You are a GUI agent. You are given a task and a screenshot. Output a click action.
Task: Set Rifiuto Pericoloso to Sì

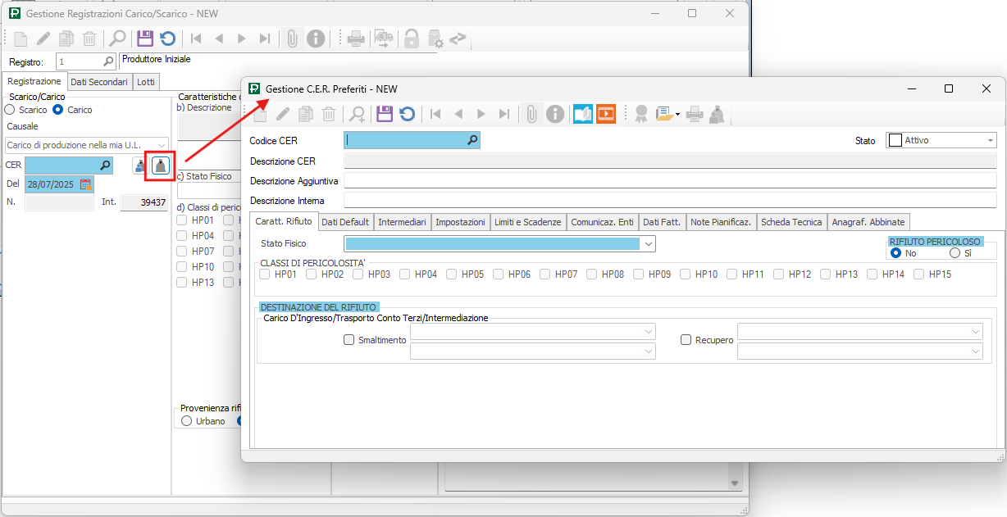955,253
